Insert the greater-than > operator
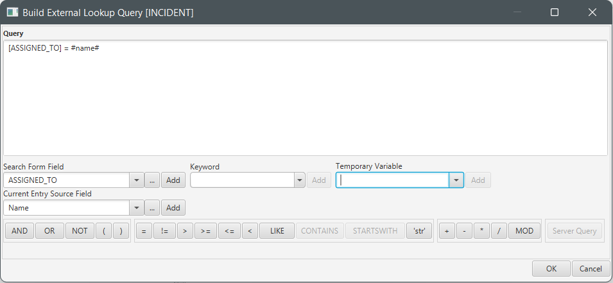613x283 pixels. coord(185,231)
